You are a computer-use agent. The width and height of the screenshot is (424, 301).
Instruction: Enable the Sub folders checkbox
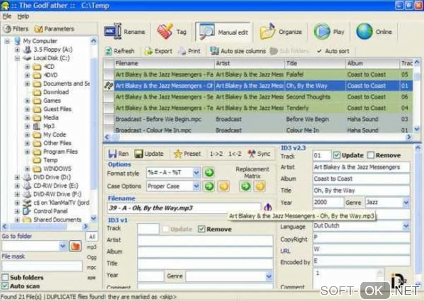coord(5,277)
